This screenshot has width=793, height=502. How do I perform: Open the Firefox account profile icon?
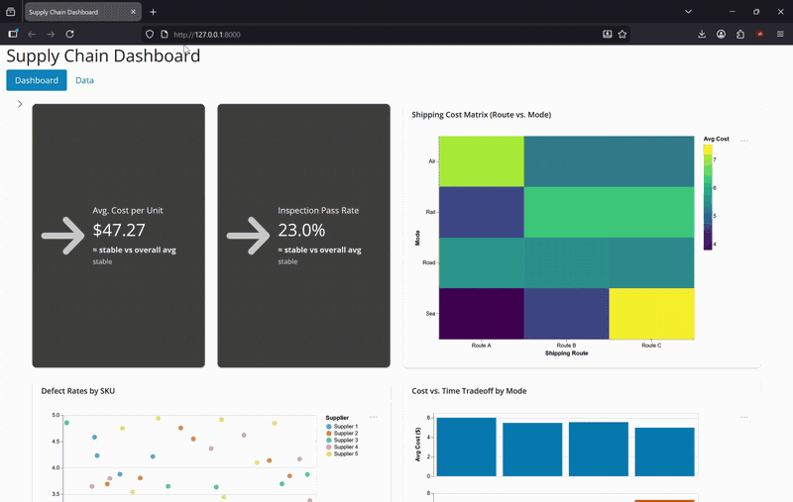click(721, 34)
